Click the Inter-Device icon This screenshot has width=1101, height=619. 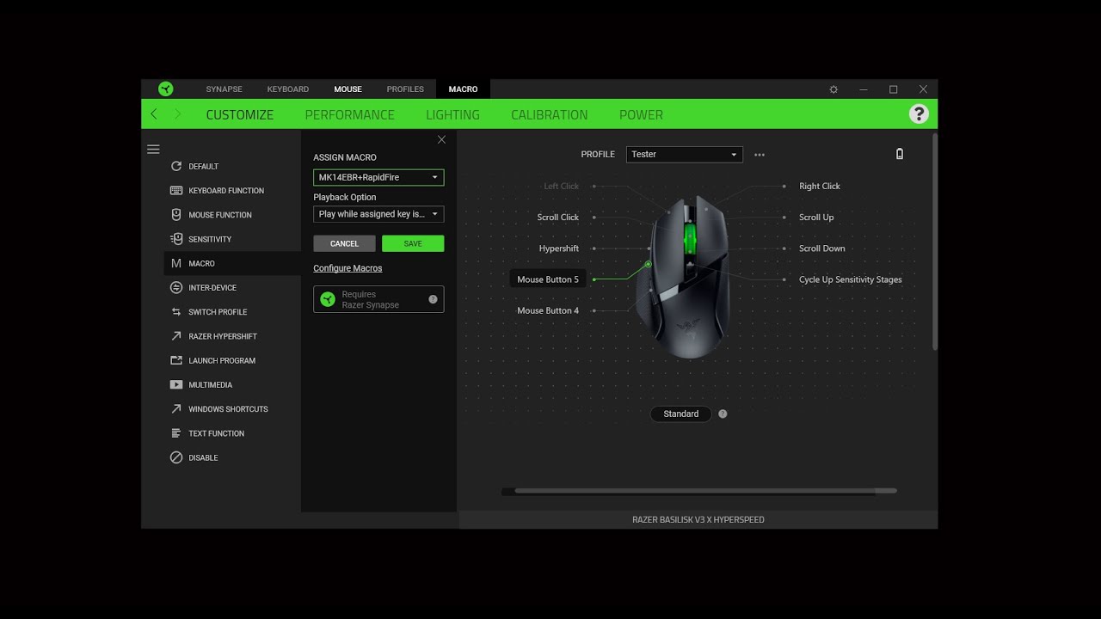(176, 287)
